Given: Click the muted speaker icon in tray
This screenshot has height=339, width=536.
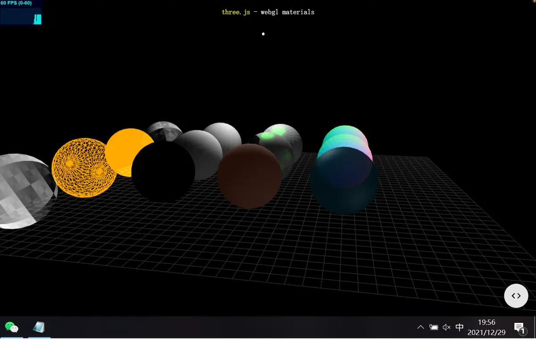Looking at the screenshot, I should point(446,327).
